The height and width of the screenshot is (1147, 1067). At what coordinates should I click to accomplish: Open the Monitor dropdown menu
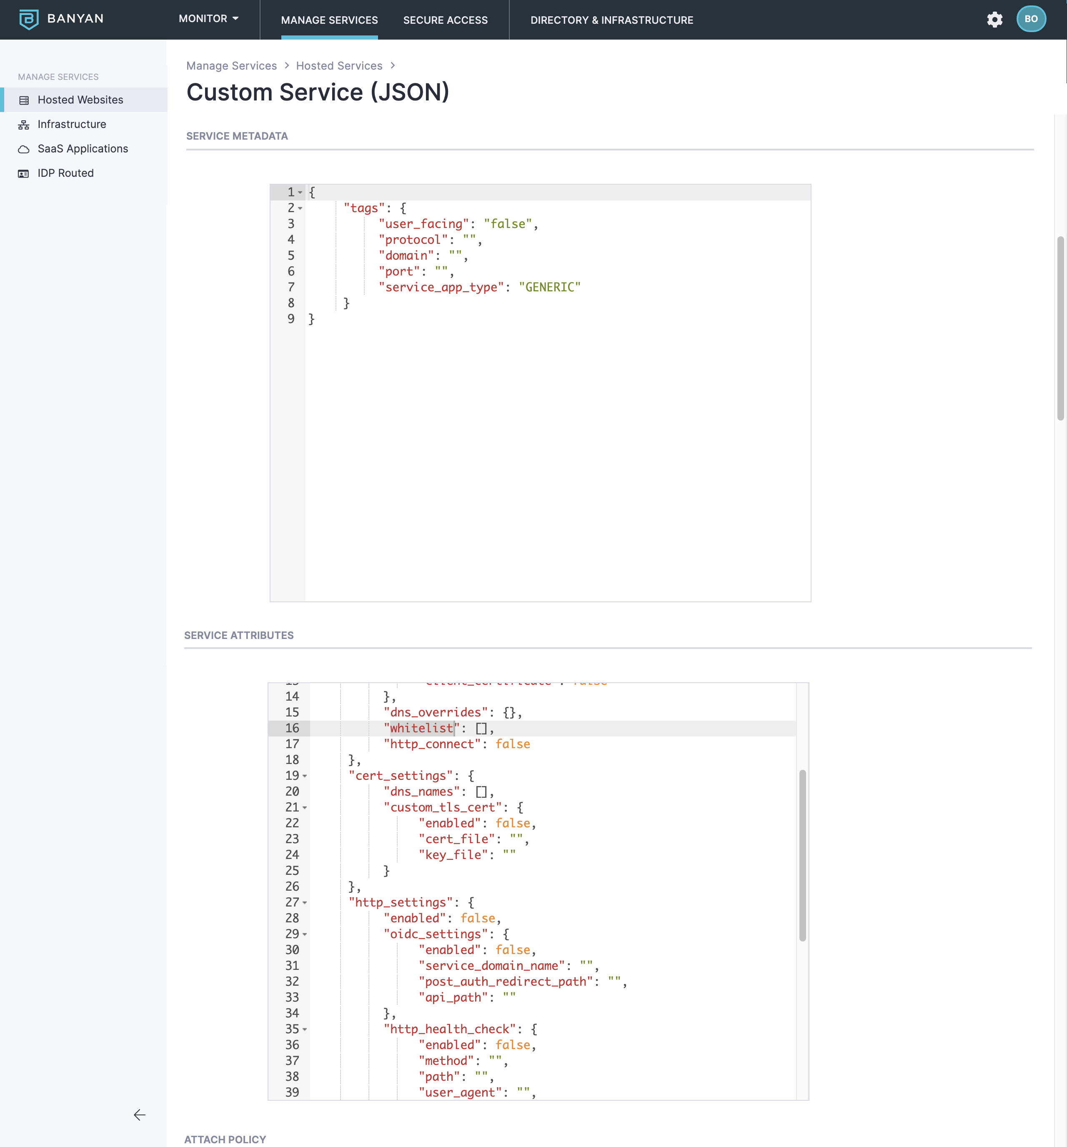click(x=208, y=19)
